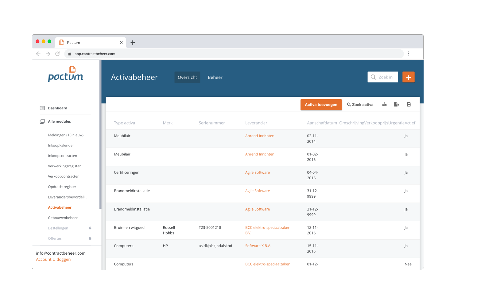Click the Bestellingen locked item
Screen dimensions: 477x304
tap(58, 228)
